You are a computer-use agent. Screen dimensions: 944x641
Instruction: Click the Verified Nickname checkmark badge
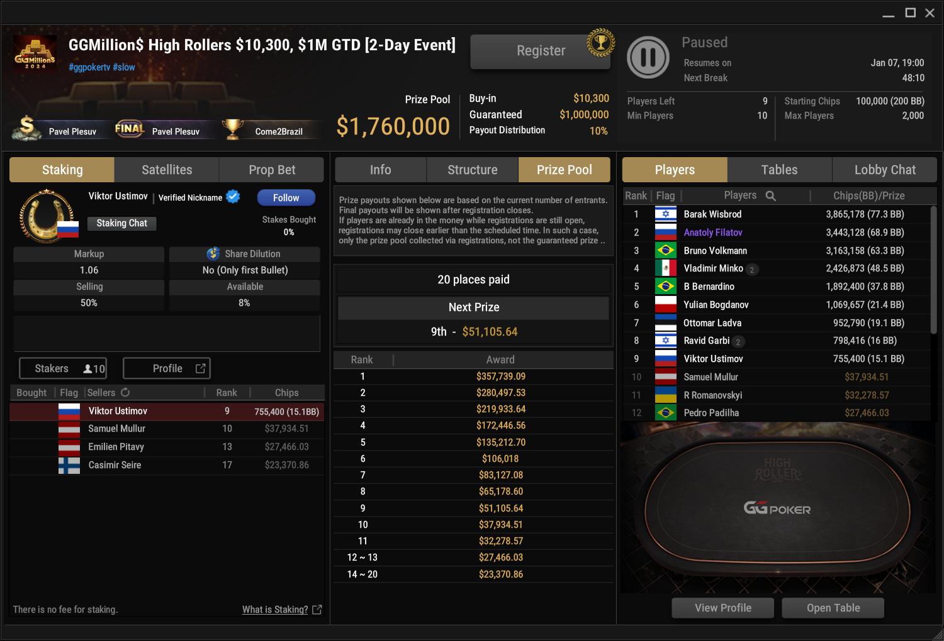pos(233,197)
